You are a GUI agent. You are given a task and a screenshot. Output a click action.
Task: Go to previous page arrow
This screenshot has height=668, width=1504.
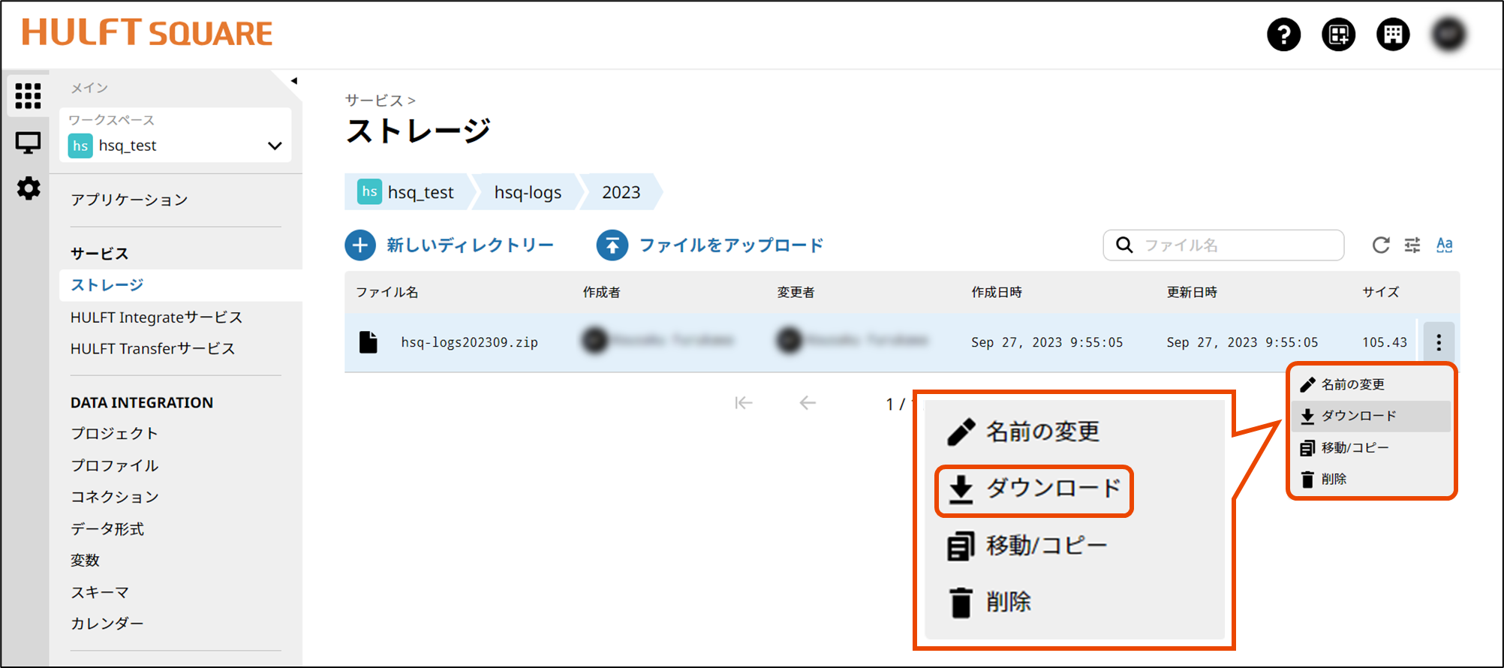(x=808, y=403)
